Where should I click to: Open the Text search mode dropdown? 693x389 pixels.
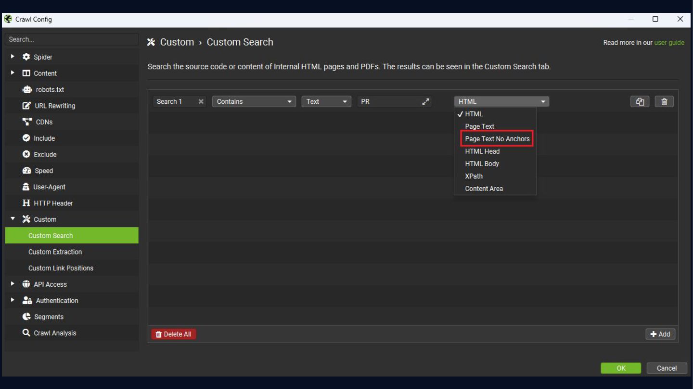[x=326, y=101]
